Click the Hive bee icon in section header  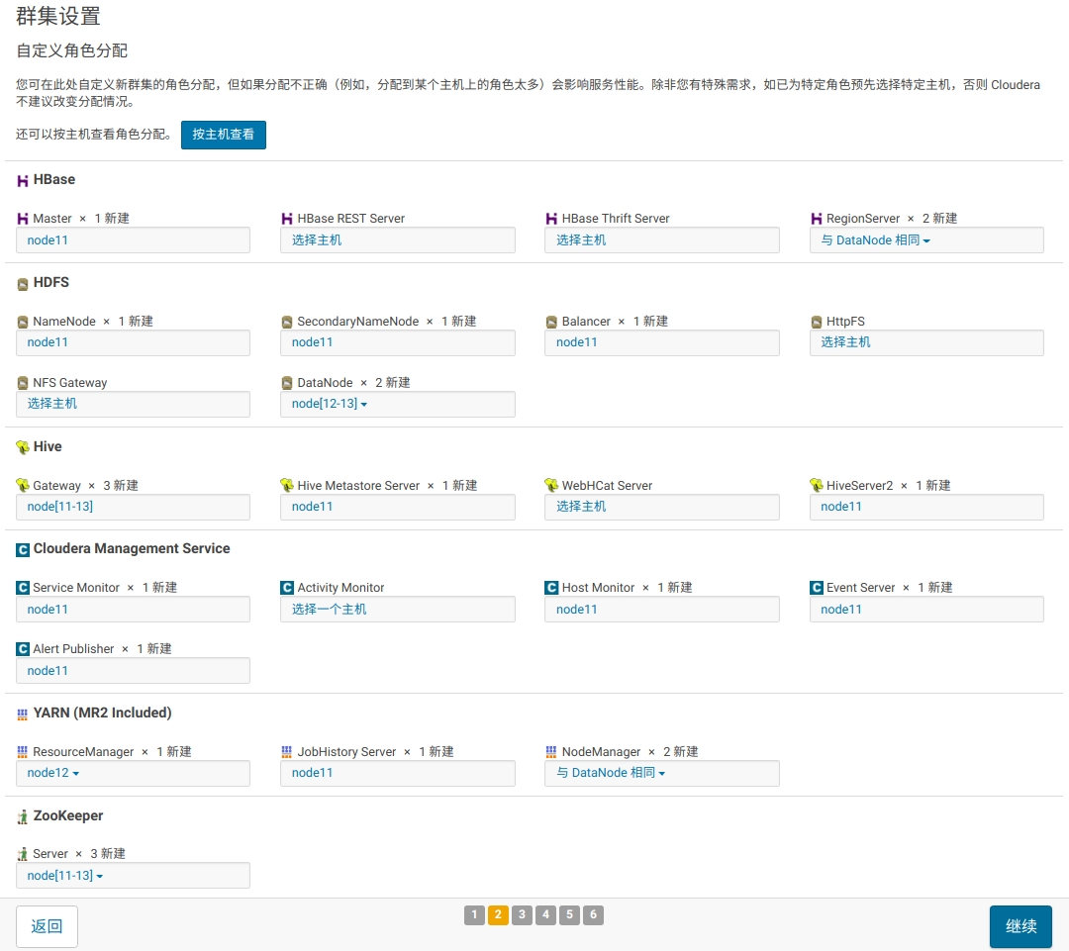pos(23,447)
